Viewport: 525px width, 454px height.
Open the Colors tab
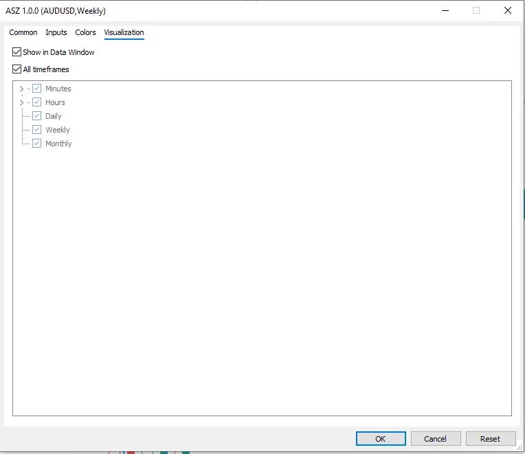pos(85,32)
